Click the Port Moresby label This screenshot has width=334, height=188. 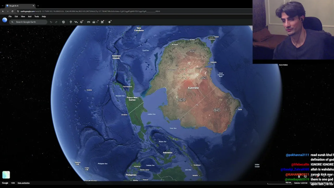point(128,87)
